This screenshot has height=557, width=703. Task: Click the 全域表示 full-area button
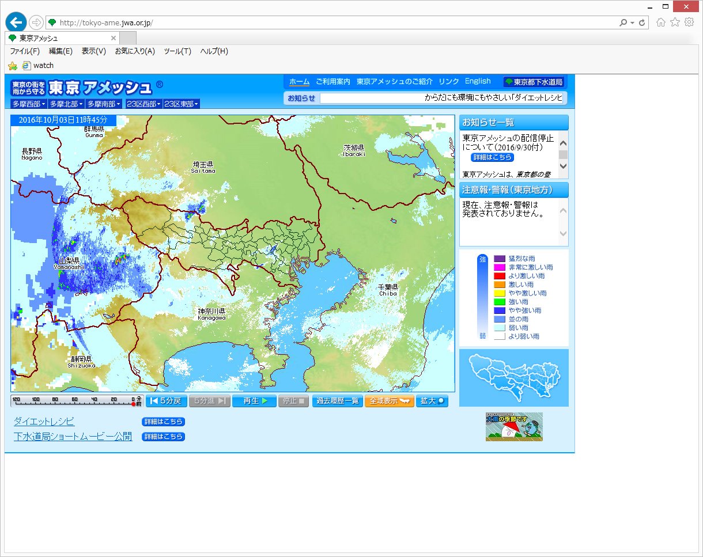pos(390,401)
